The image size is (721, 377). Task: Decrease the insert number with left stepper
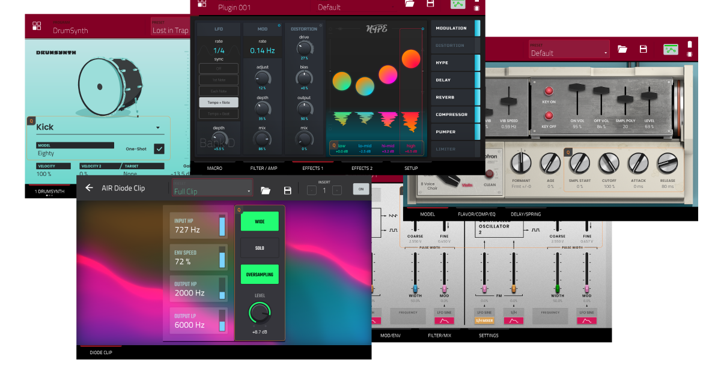pyautogui.click(x=311, y=190)
